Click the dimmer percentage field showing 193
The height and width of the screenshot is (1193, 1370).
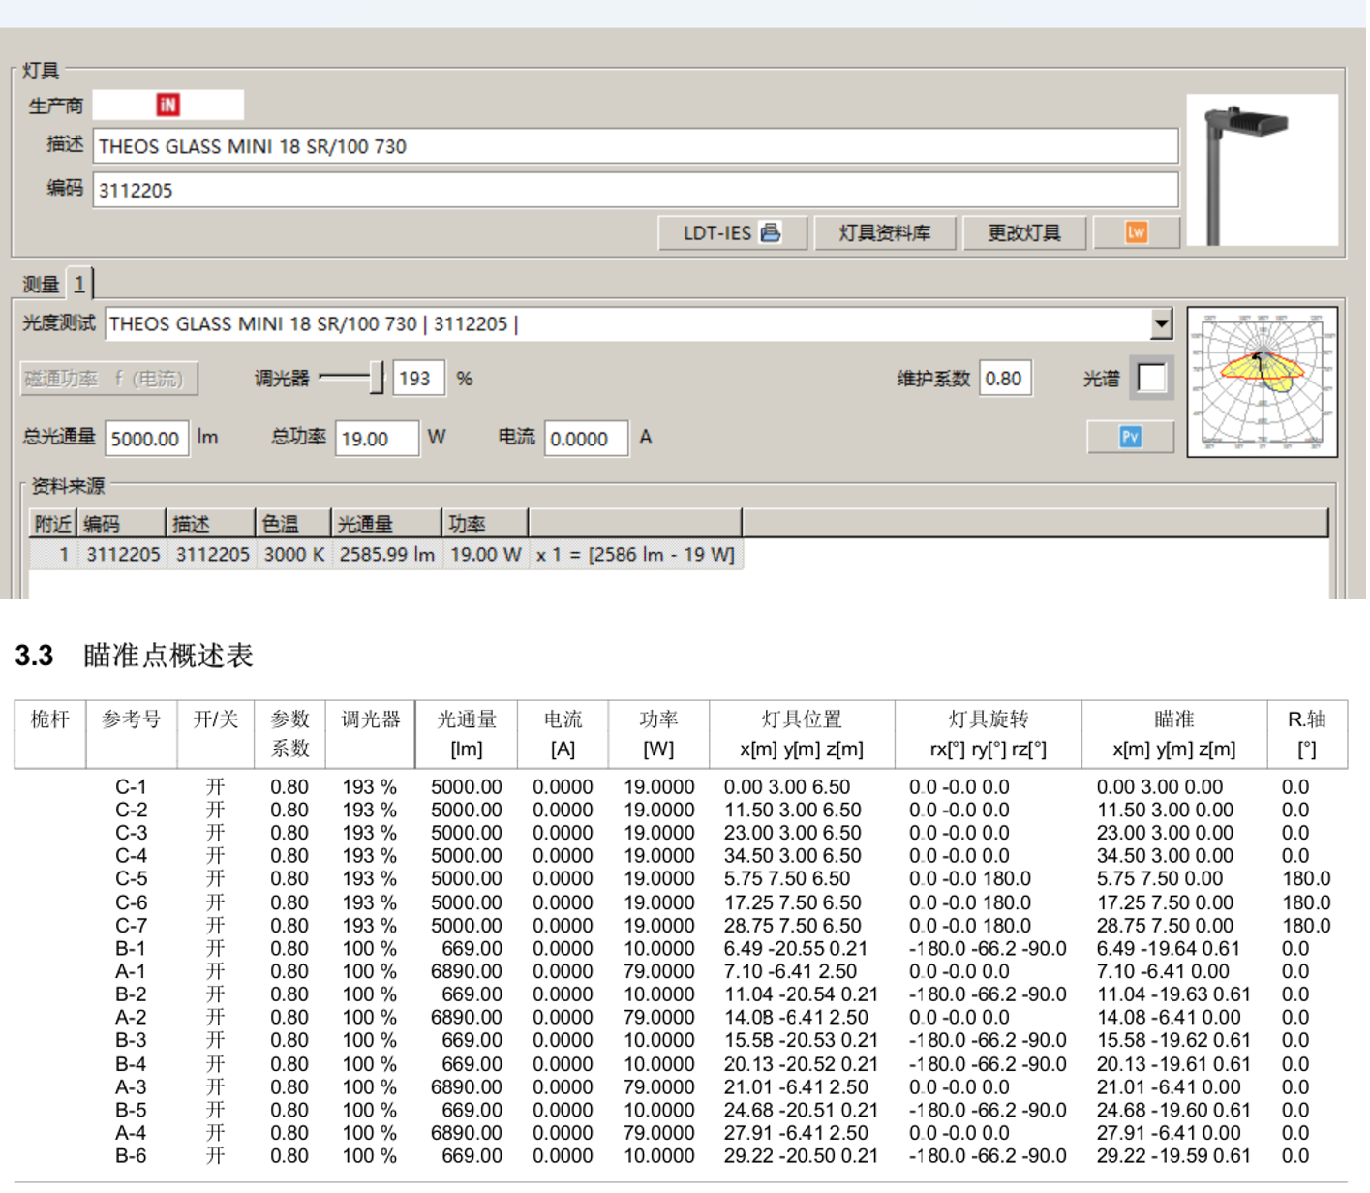click(418, 379)
